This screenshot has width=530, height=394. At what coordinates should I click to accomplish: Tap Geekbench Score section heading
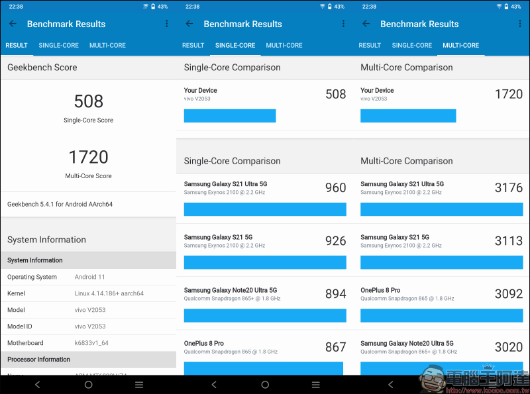pos(42,68)
